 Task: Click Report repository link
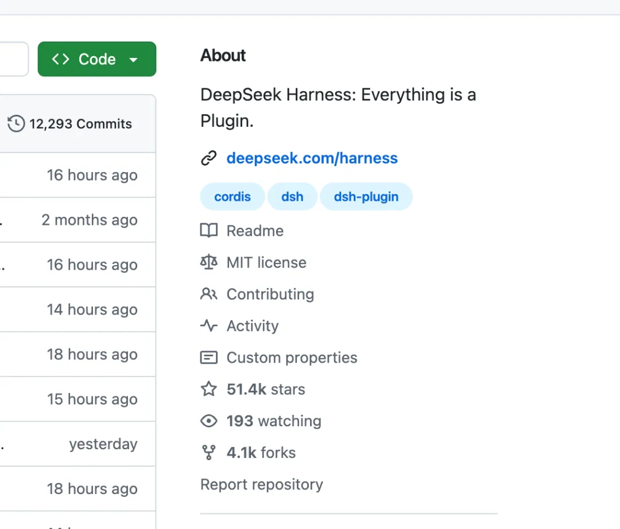point(262,484)
